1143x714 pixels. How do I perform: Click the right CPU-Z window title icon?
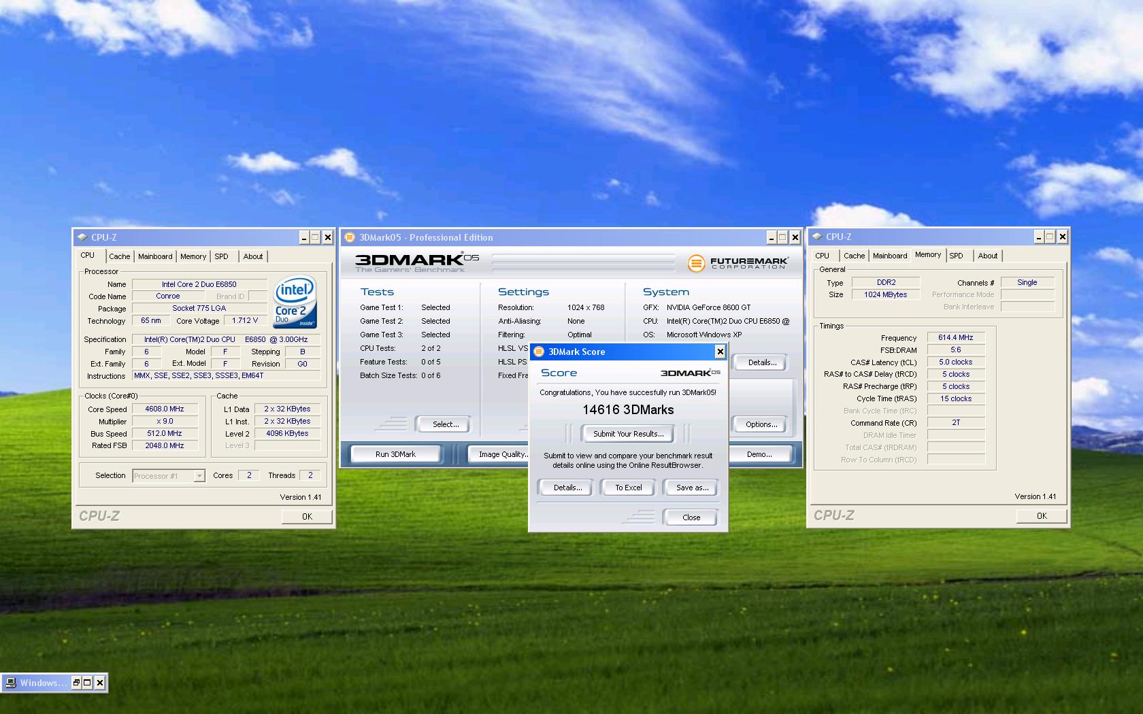coord(817,237)
